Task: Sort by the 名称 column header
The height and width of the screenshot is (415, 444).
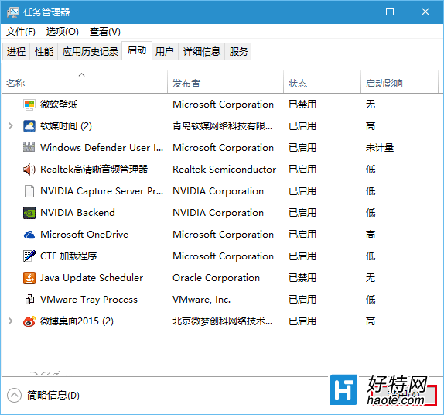Action: (x=84, y=82)
